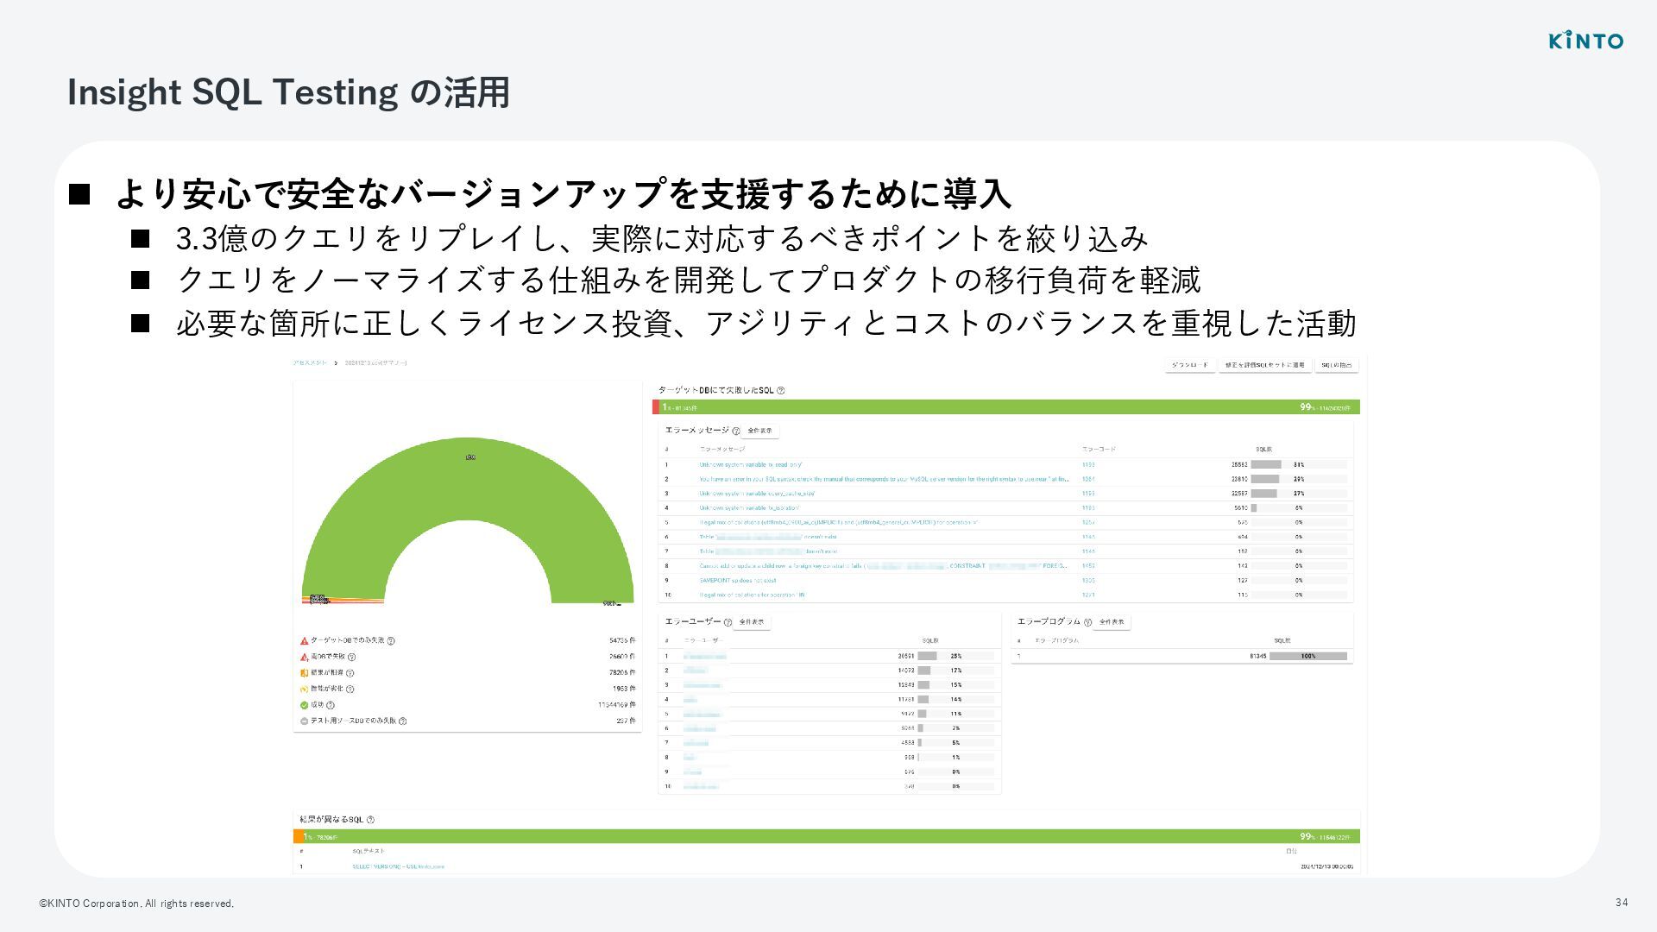The height and width of the screenshot is (932, 1657).
Task: Click the green check icon for 成功 row
Action: (x=305, y=705)
